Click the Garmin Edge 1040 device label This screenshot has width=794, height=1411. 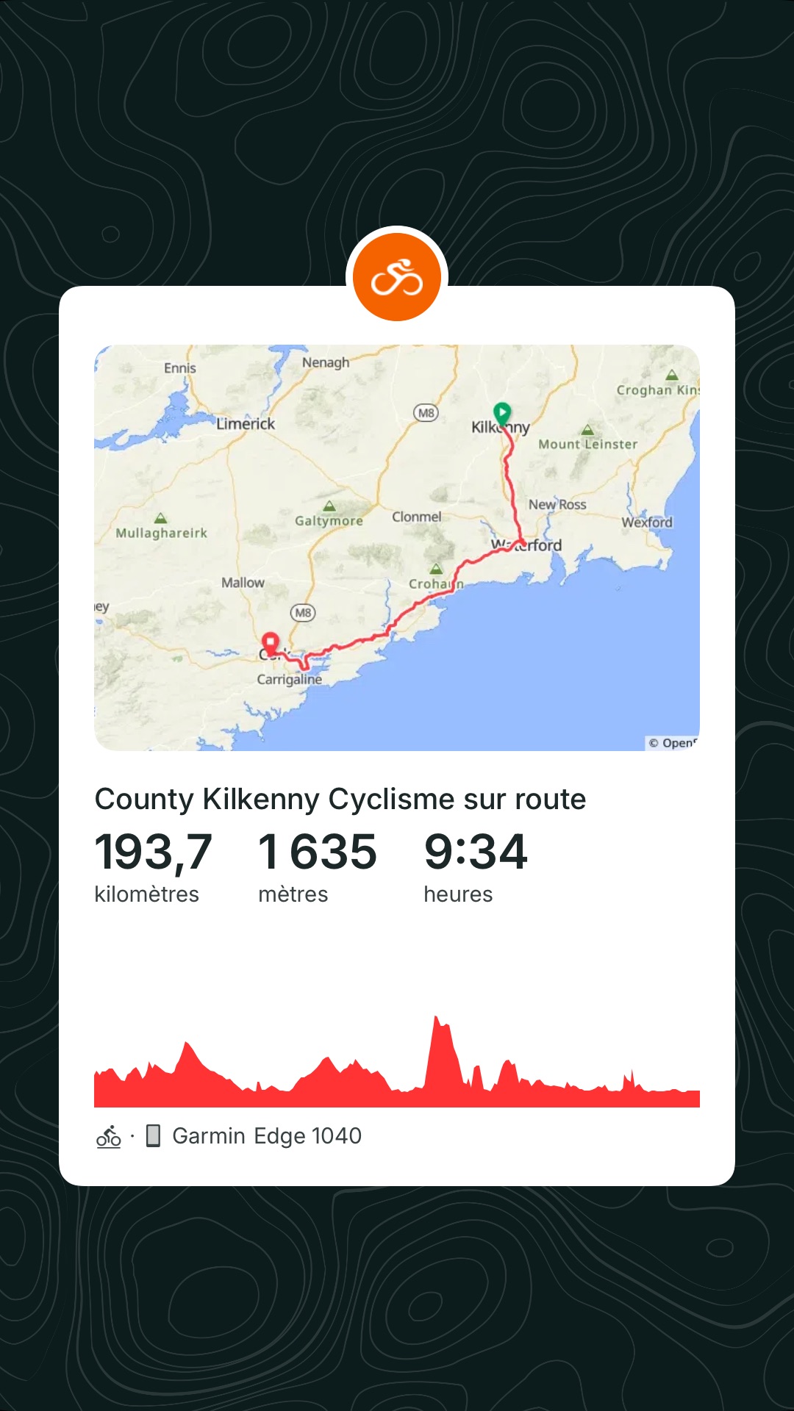click(267, 1136)
